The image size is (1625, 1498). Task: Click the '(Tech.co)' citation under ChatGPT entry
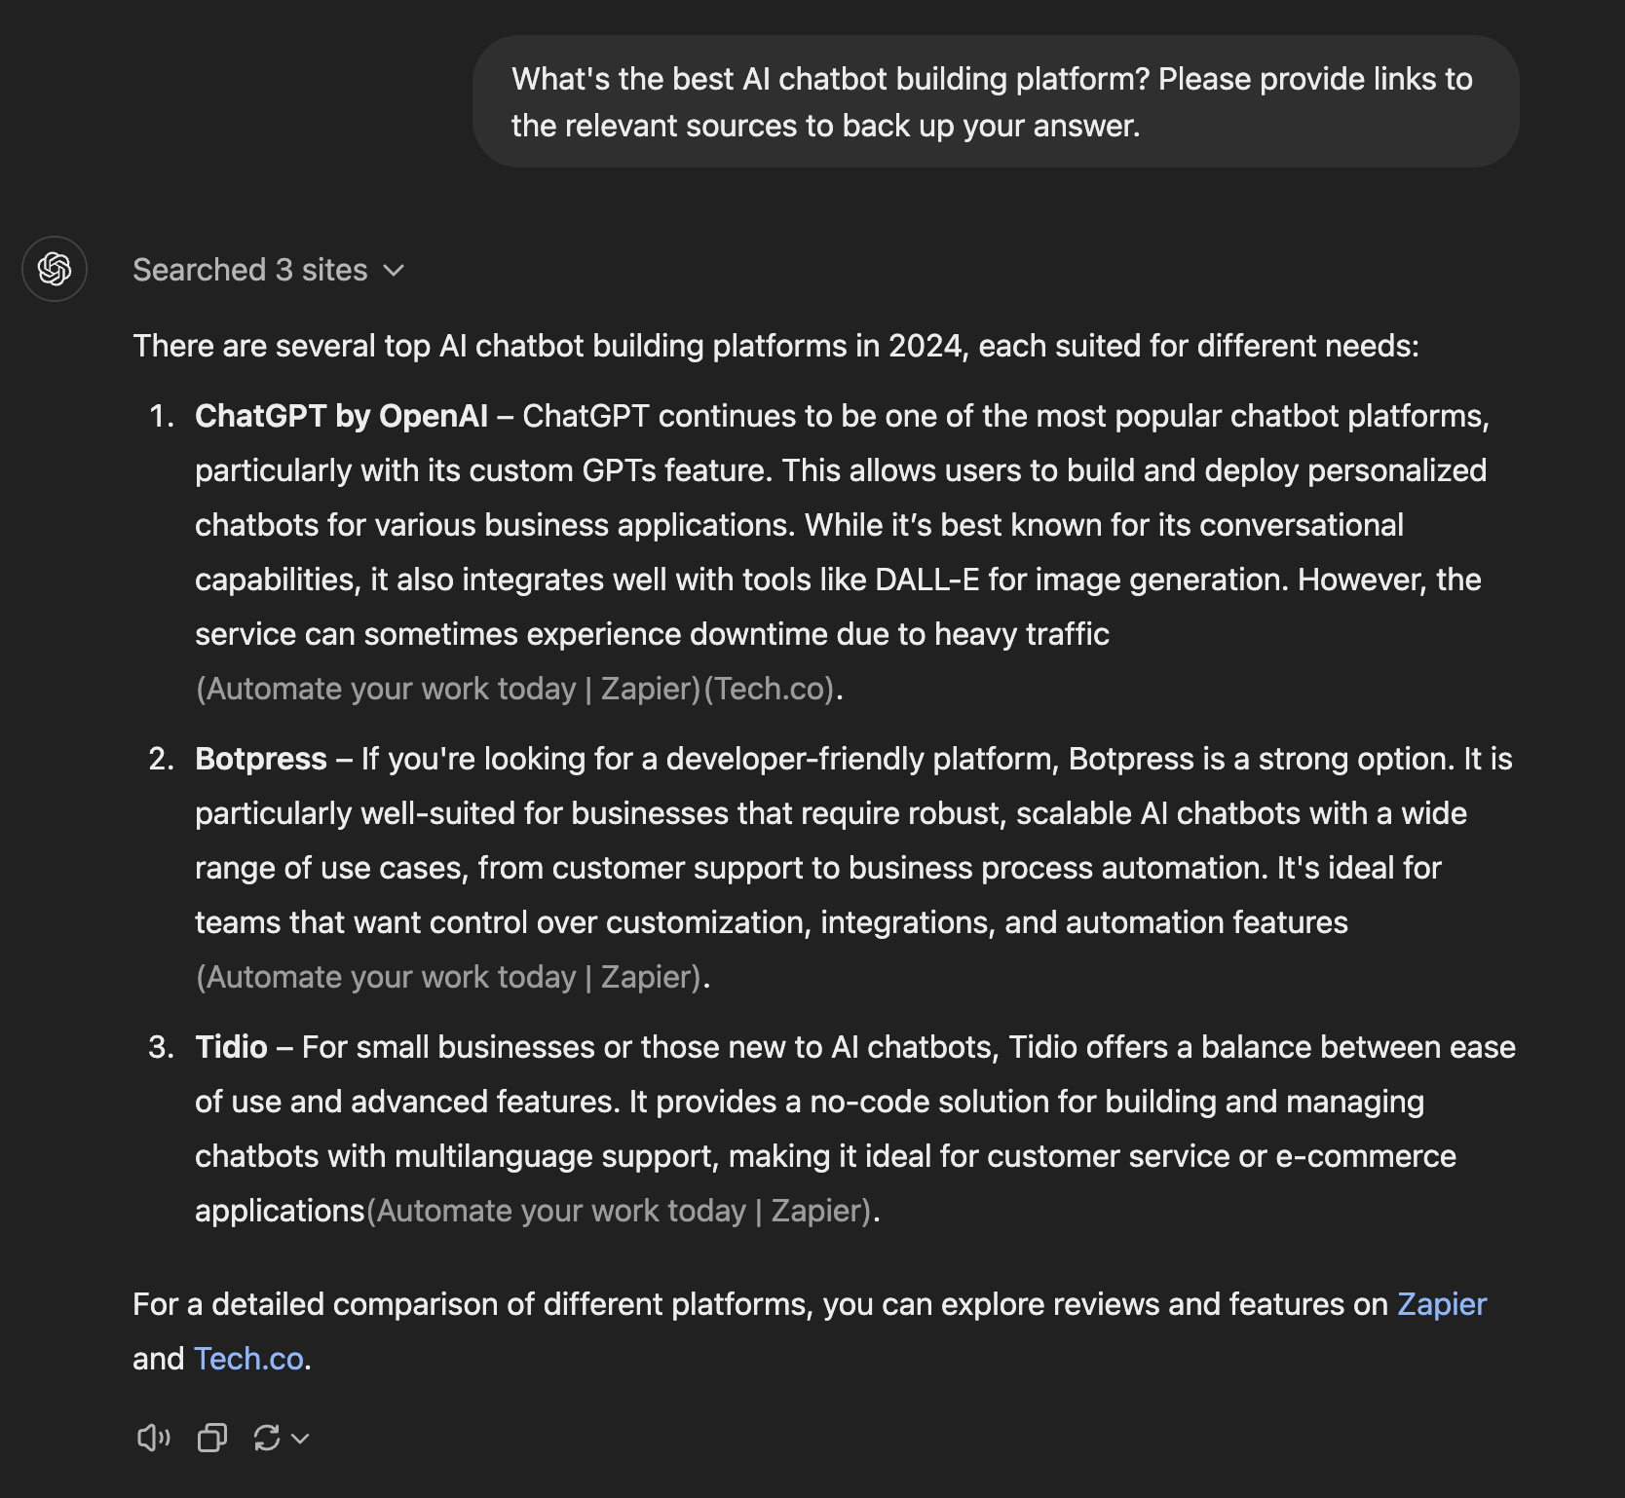pos(771,689)
